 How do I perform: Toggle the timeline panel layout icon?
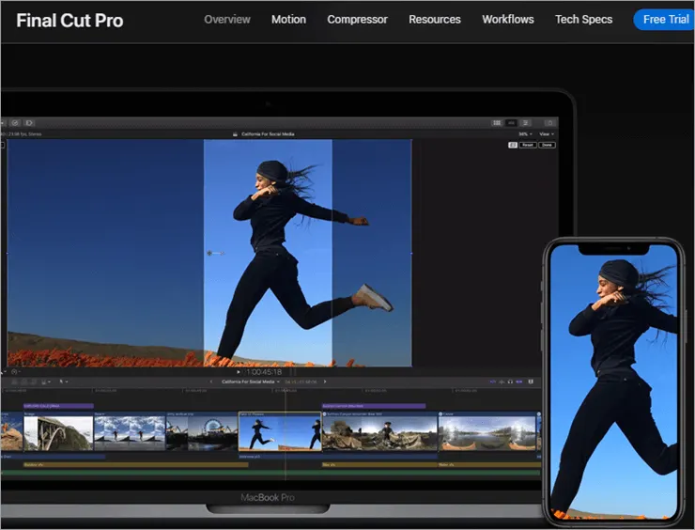point(511,123)
